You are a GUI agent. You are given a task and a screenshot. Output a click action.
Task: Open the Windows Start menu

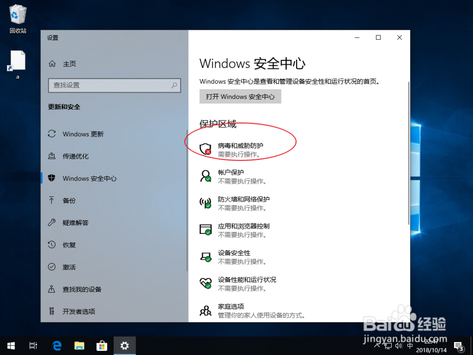point(11,346)
